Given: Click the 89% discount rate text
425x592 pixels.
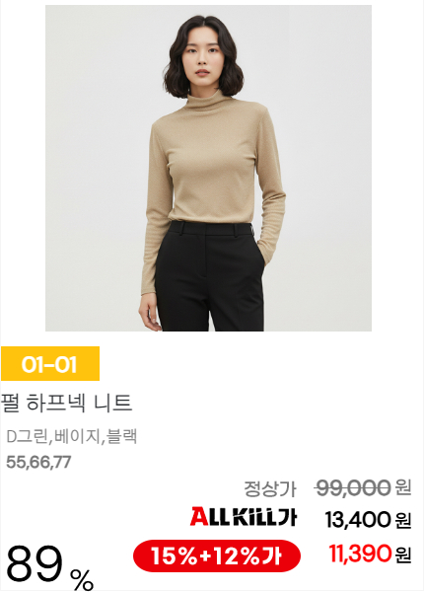Looking at the screenshot, I should coord(50,567).
